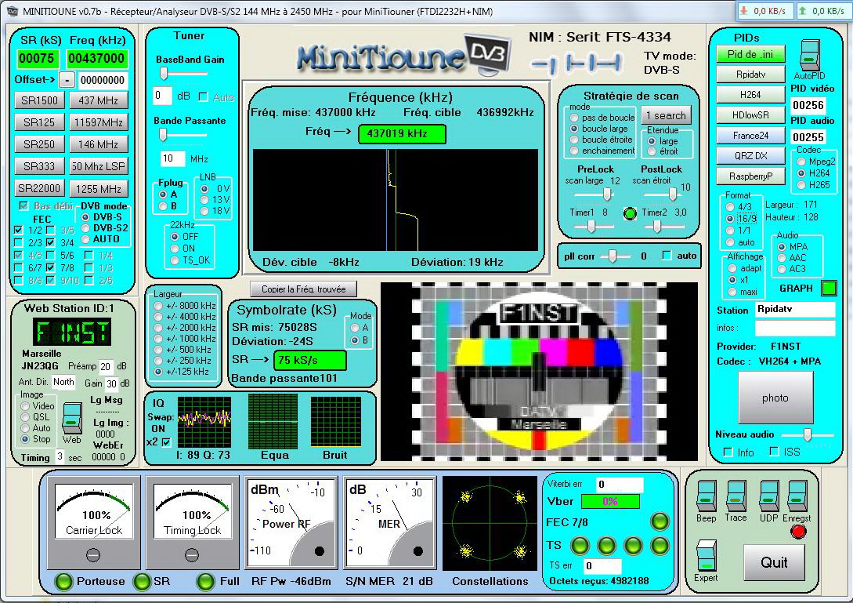Click the Porteuse green LED
This screenshot has width=853, height=603.
coord(63,582)
